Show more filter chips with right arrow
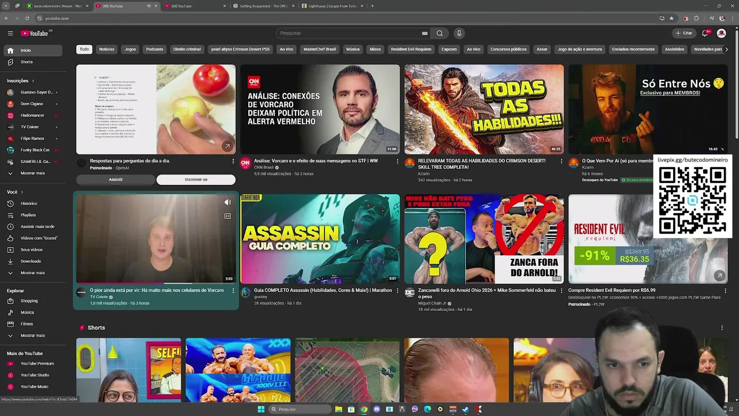Screen dimensions: 739x416 pos(726,49)
